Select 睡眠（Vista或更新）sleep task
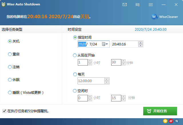 click(x=26, y=92)
